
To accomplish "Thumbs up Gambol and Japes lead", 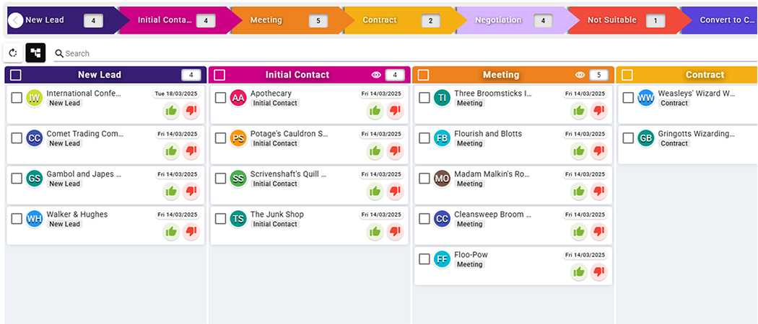I will (171, 192).
